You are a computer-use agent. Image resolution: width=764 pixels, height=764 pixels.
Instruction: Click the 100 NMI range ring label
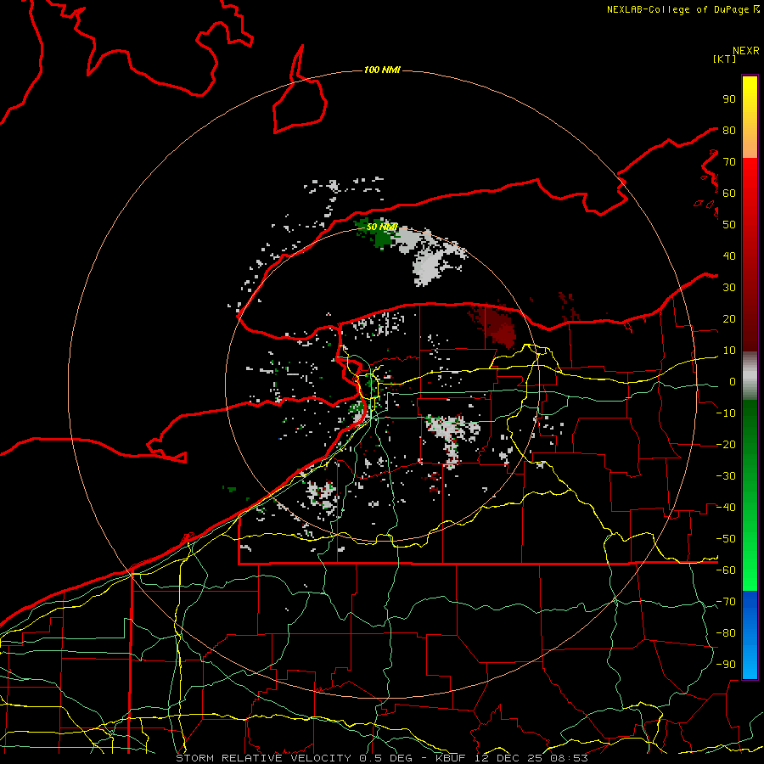point(382,70)
